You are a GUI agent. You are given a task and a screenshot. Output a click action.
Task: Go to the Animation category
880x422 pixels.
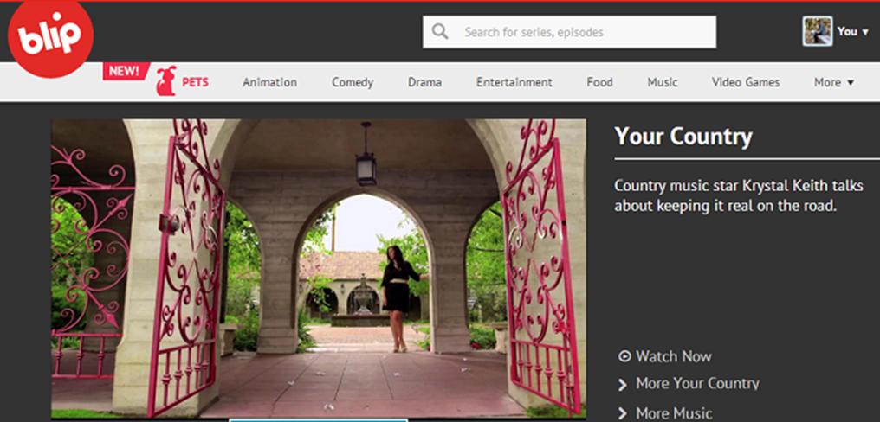pos(270,82)
